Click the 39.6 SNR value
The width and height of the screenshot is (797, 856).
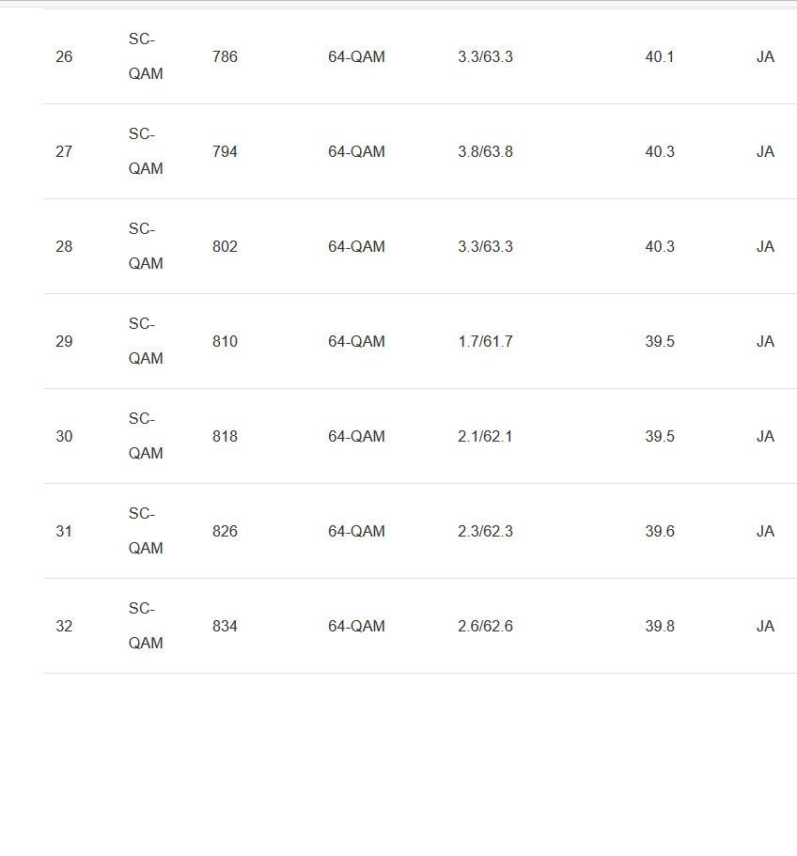(x=659, y=532)
